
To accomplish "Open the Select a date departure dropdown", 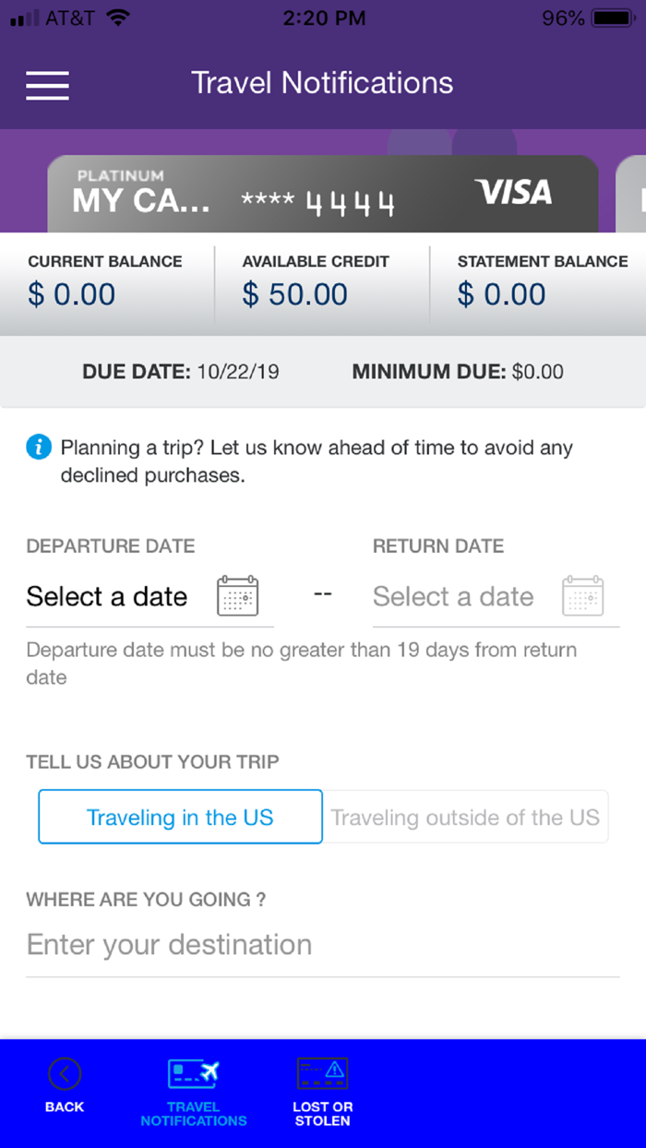I will point(107,596).
